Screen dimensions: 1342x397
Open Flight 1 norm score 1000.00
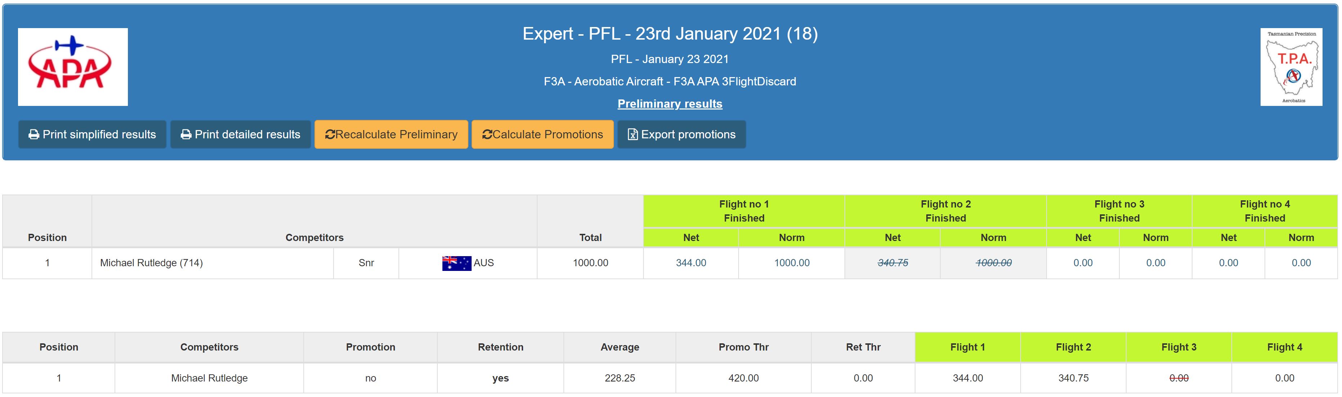coord(792,263)
